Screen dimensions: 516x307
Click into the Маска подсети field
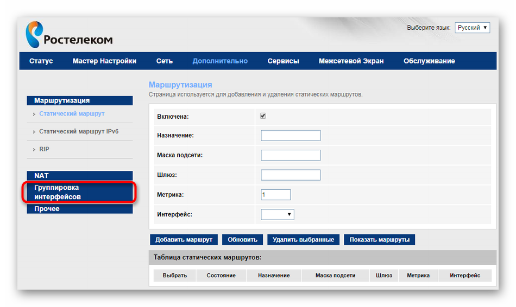[291, 155]
